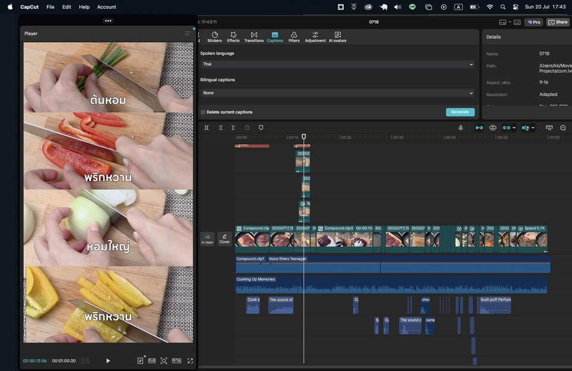572x371 pixels.
Task: Expand the Spoken language Thai dropdown
Action: coord(337,64)
